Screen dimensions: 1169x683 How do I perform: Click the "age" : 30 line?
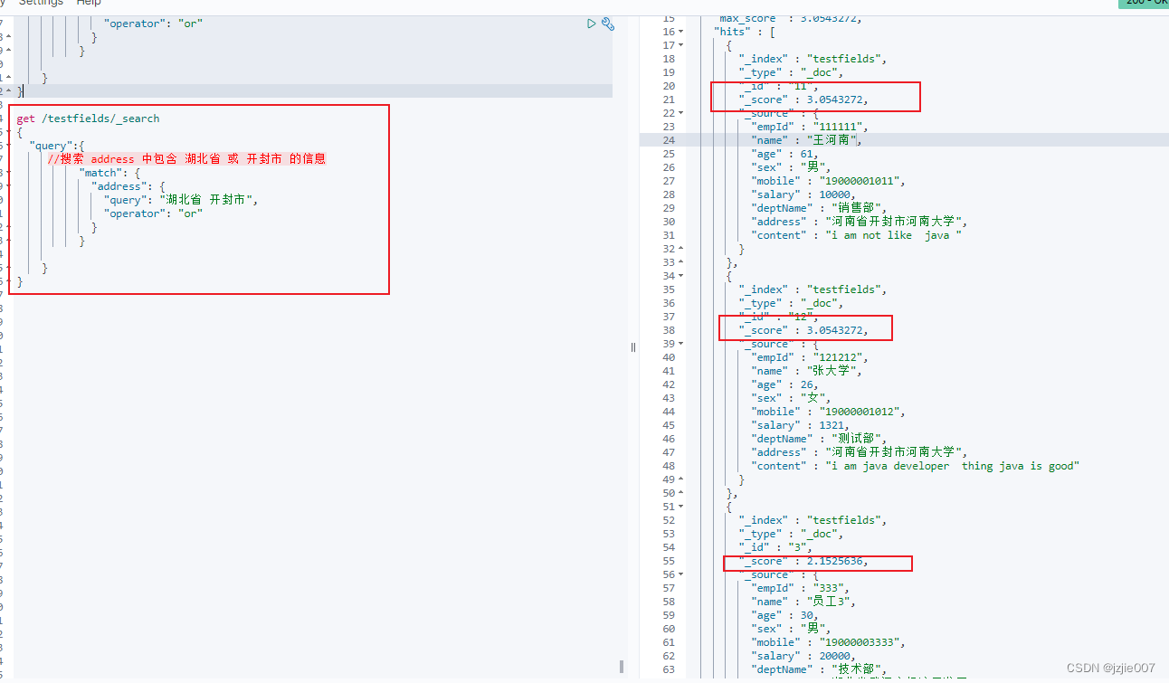click(783, 615)
